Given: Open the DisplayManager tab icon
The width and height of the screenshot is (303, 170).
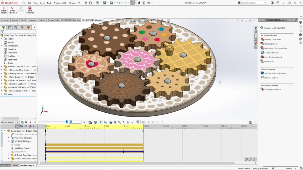Looking at the screenshot, I should tap(28, 27).
